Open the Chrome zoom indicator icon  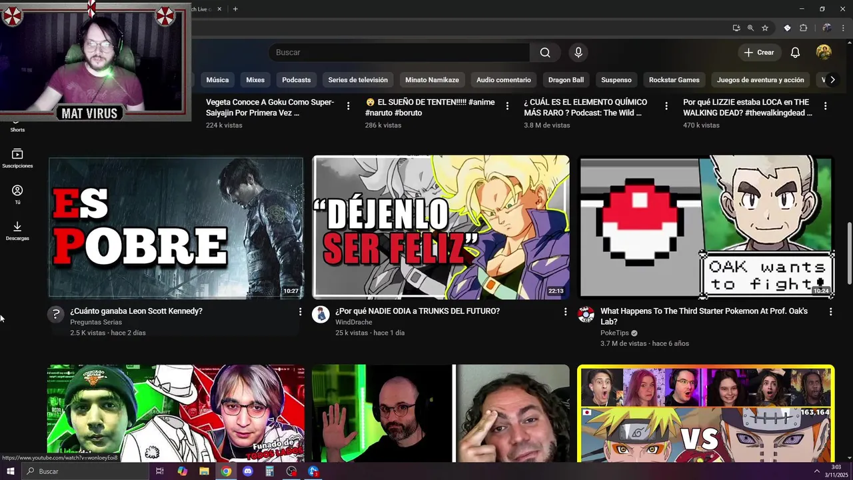750,28
